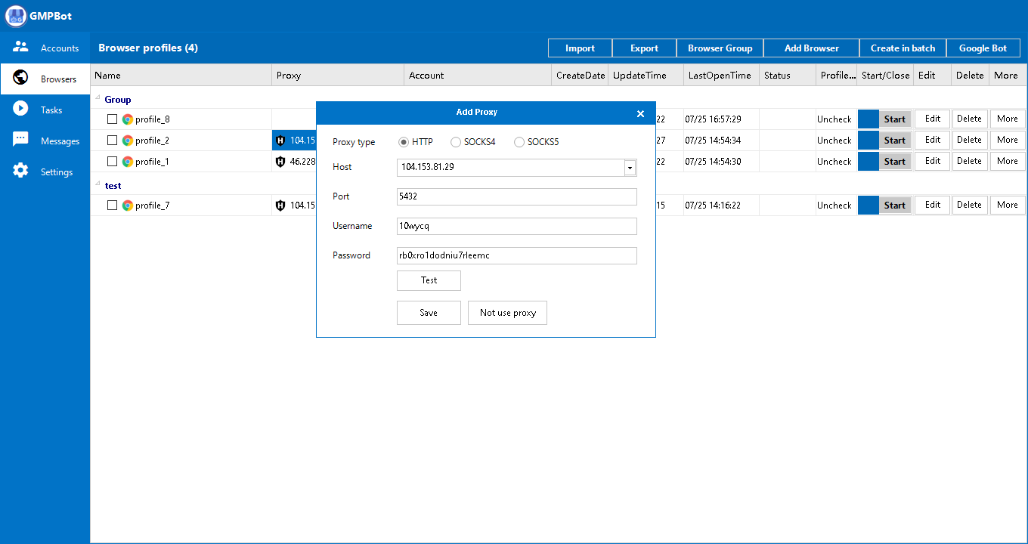Tick the profile_2 checkbox
1028x544 pixels.
[x=112, y=141]
